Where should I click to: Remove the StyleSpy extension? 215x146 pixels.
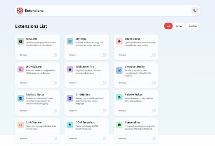tap(73, 55)
